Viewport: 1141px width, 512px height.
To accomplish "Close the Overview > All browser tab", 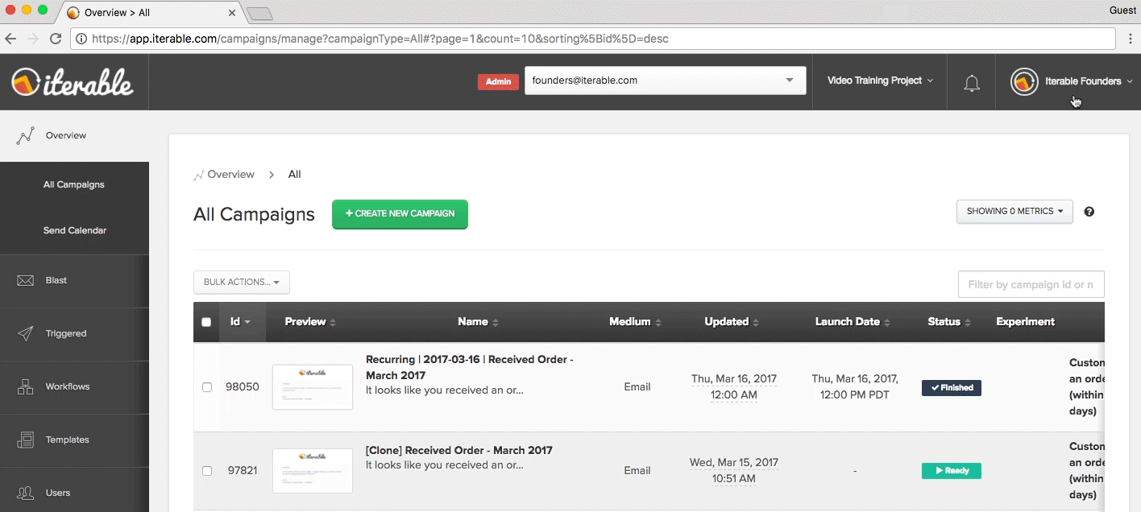I will 232,13.
